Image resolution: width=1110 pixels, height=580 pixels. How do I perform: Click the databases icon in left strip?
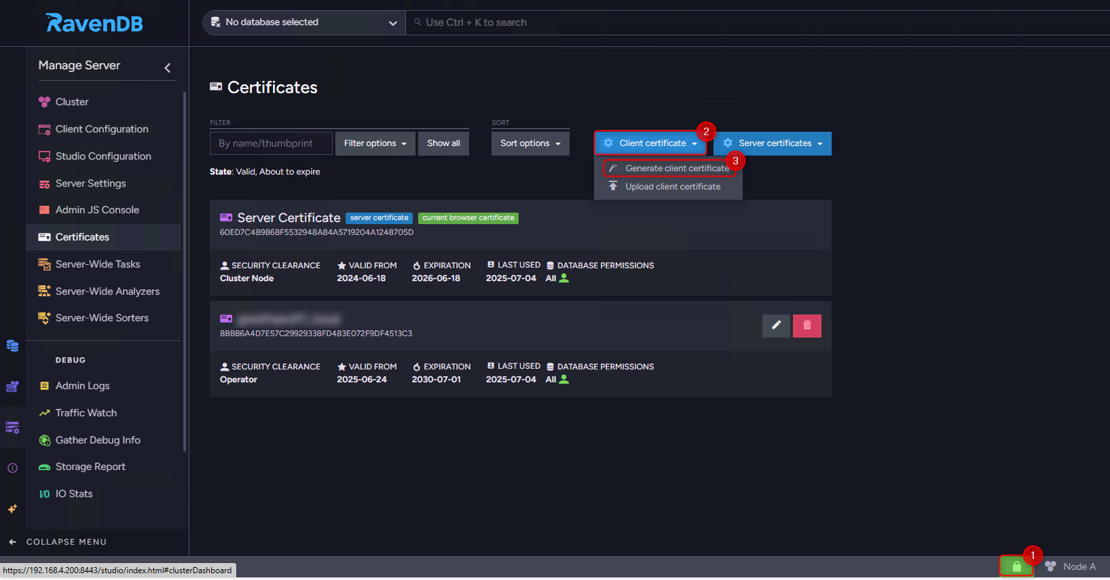[x=12, y=346]
